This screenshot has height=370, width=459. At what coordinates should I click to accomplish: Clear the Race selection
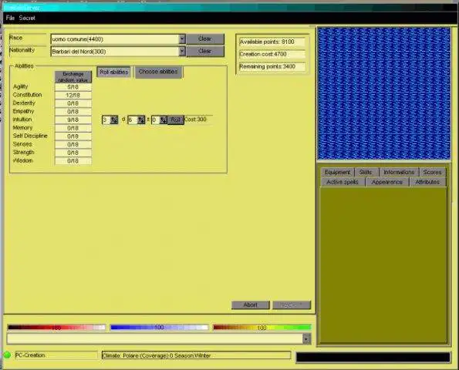[205, 39]
